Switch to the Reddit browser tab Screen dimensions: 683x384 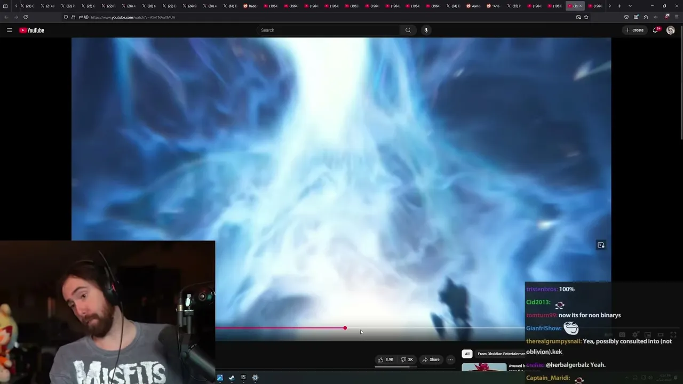(250, 6)
